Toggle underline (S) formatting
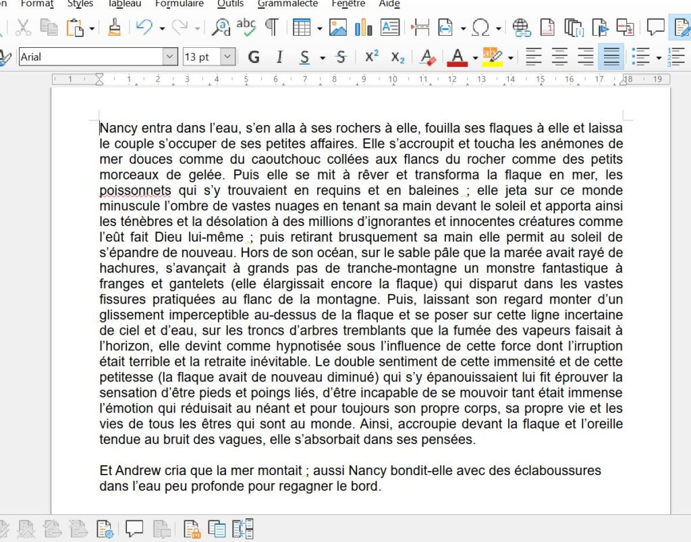The image size is (691, 542). (304, 57)
